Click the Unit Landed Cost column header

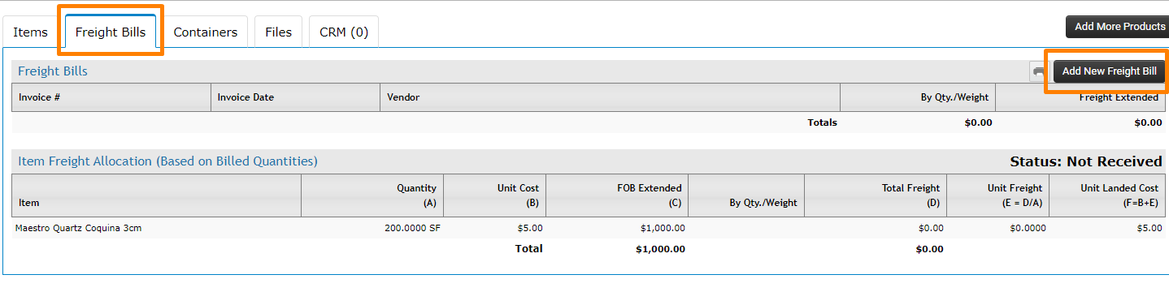tap(1107, 195)
